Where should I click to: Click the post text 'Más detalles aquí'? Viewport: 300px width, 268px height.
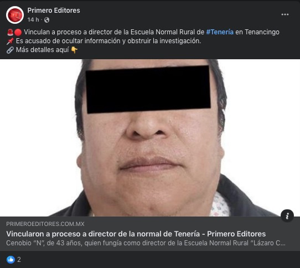pyautogui.click(x=42, y=50)
